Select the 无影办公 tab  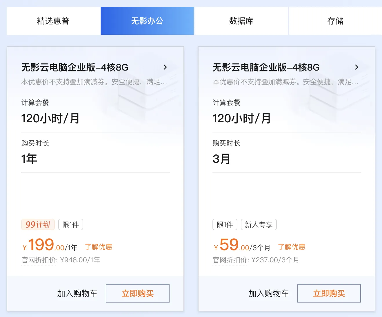point(147,21)
